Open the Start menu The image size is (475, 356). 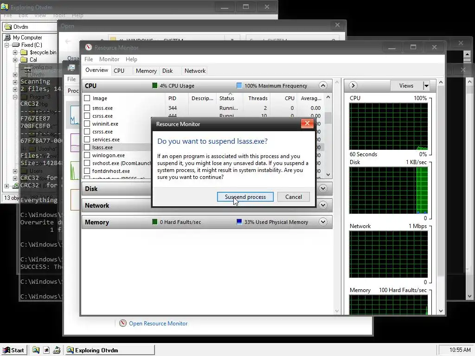click(13, 350)
